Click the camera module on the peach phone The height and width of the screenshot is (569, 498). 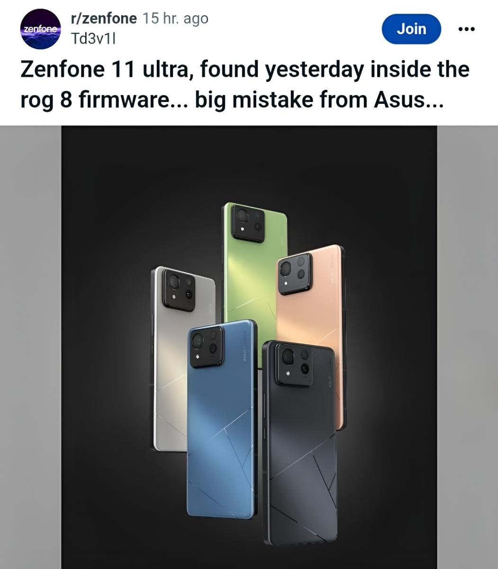(295, 274)
